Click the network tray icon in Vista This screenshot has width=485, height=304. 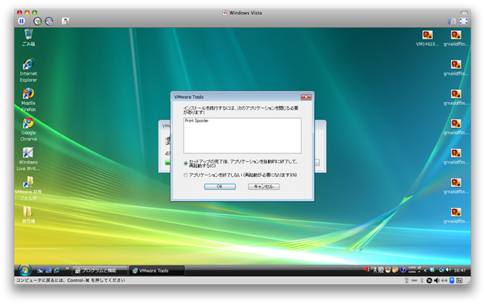(x=442, y=270)
